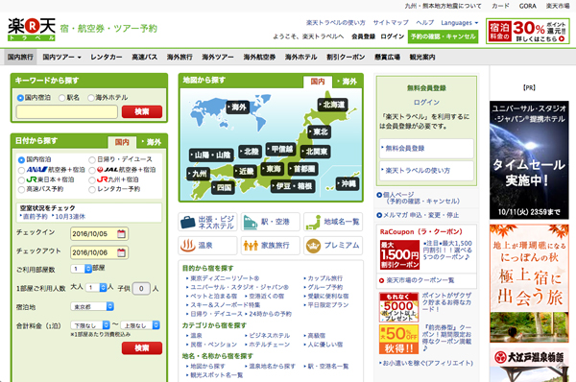This screenshot has height=382, width=576.
Task: Expand the Languages dropdown
Action: coord(460,23)
